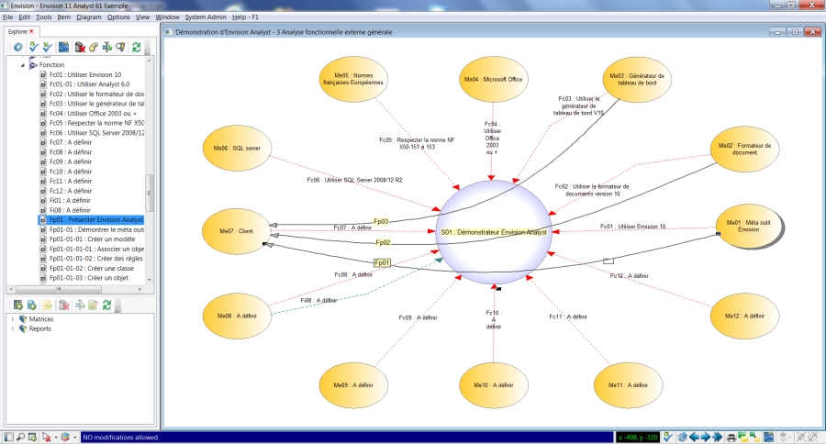Open the Edit menu
The width and height of the screenshot is (826, 444).
24,17
